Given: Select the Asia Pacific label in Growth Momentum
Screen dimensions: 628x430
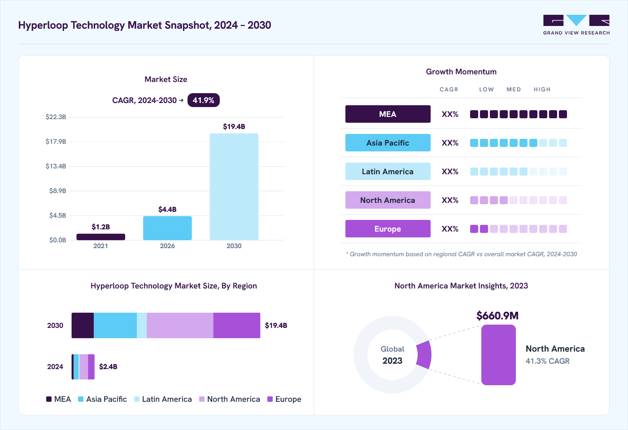Looking at the screenshot, I should click(388, 143).
